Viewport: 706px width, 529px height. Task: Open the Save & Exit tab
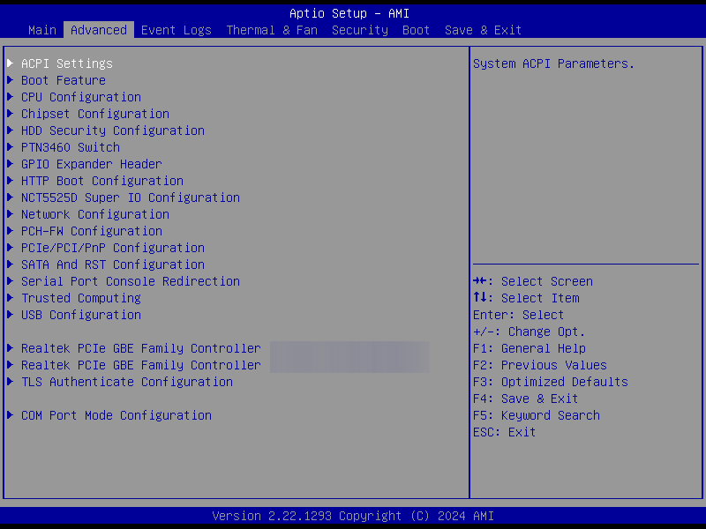tap(483, 30)
